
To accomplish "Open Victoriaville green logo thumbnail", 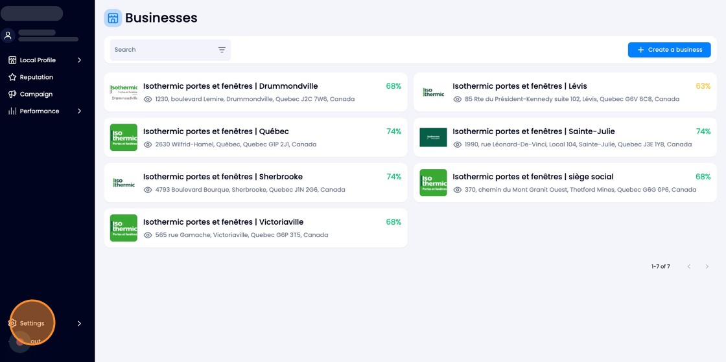I will (124, 228).
